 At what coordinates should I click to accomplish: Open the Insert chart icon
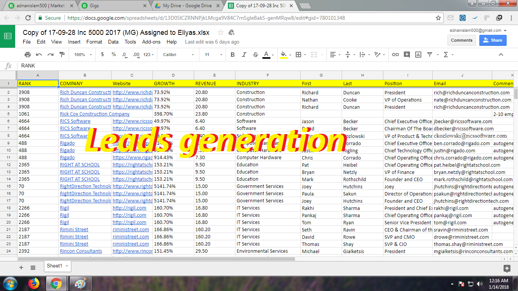coord(418,55)
